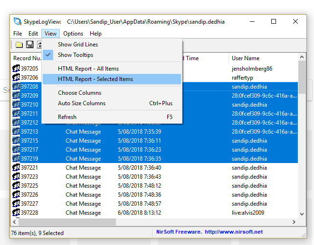Choose HTML Report - All Items
Viewport: 314px width, 245px height.
point(112,69)
